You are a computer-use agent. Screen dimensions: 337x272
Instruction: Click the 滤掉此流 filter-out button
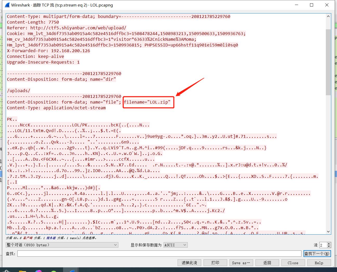point(189,263)
